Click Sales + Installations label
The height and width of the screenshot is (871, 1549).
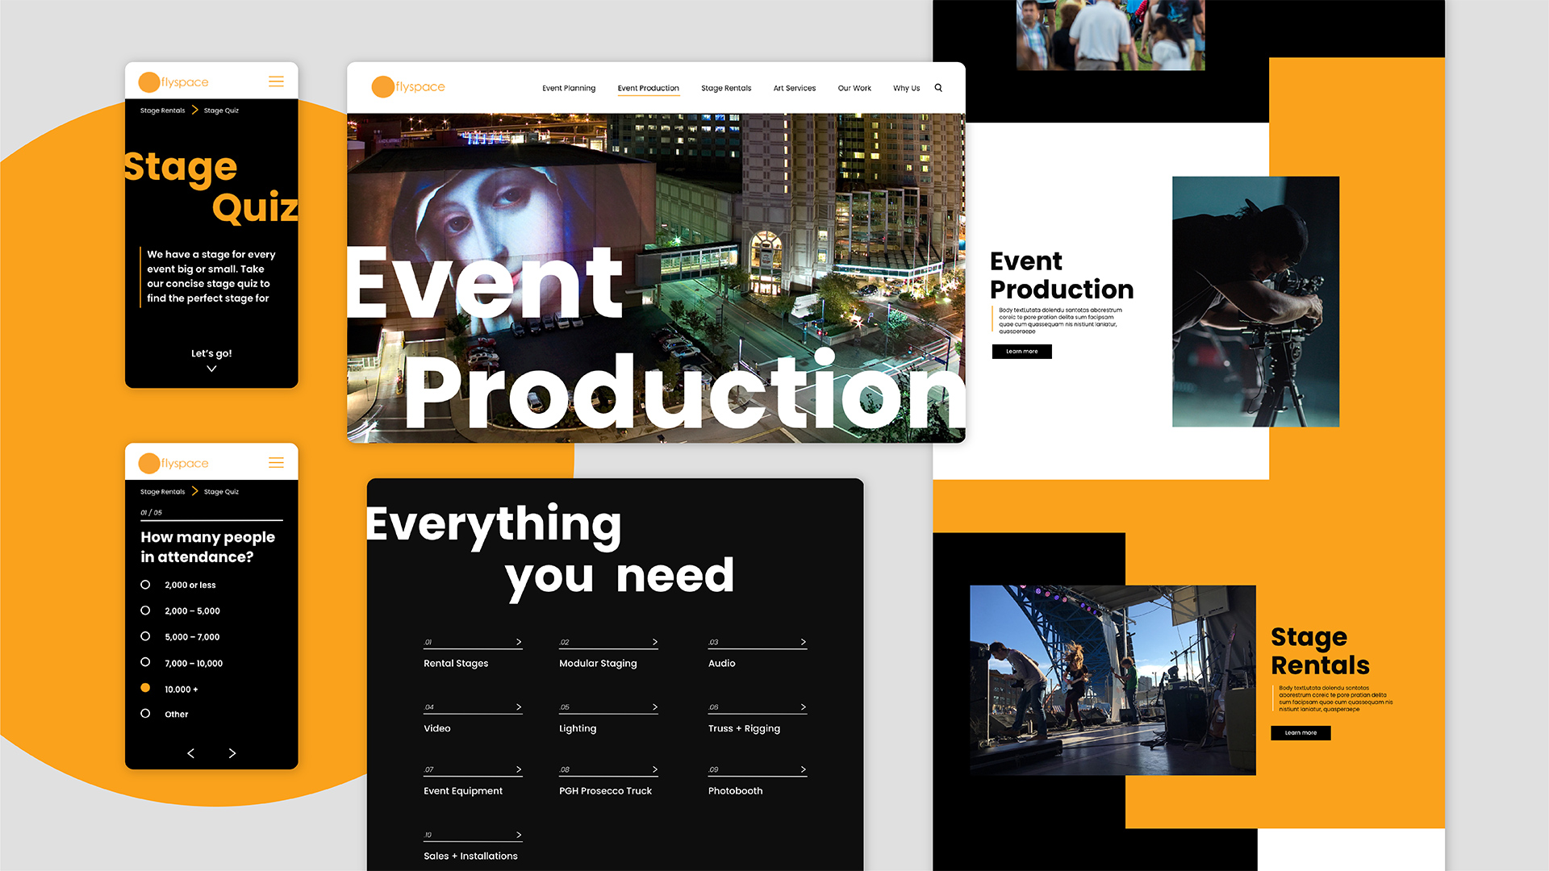tap(470, 856)
